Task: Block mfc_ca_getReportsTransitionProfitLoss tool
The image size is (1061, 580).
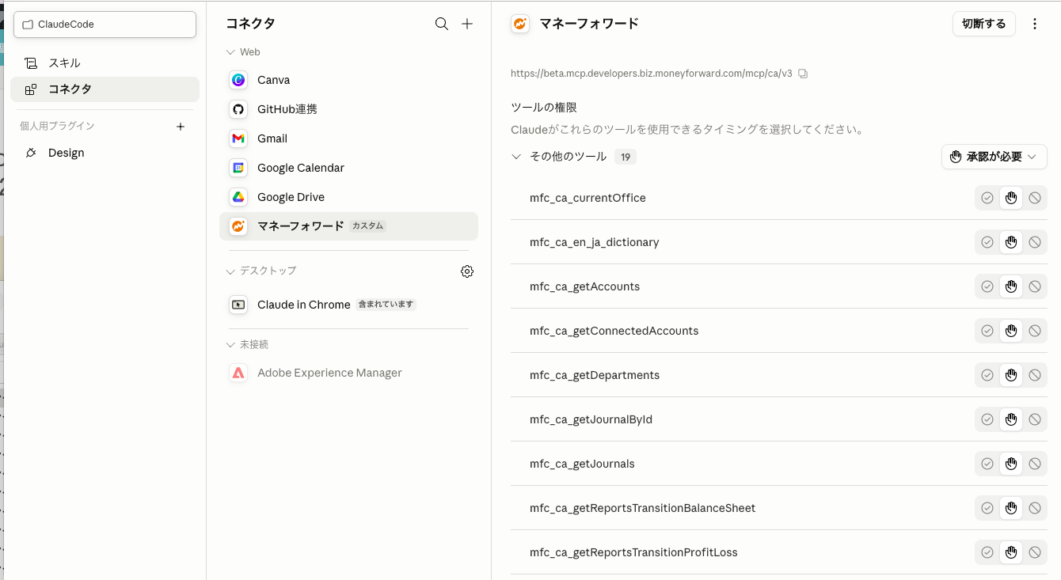Action: pyautogui.click(x=1035, y=552)
